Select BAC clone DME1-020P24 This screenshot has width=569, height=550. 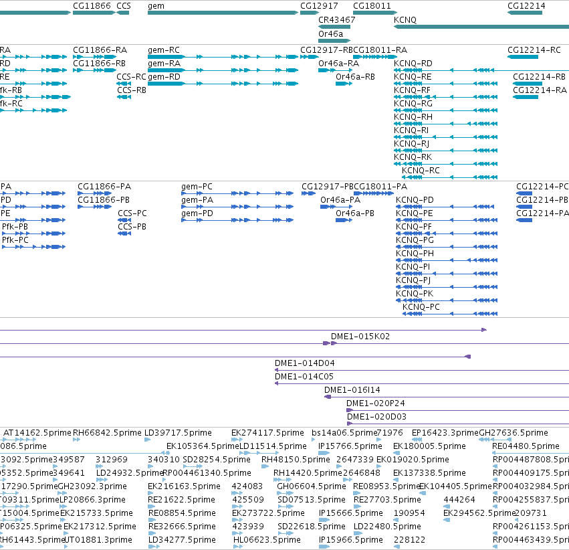point(457,410)
